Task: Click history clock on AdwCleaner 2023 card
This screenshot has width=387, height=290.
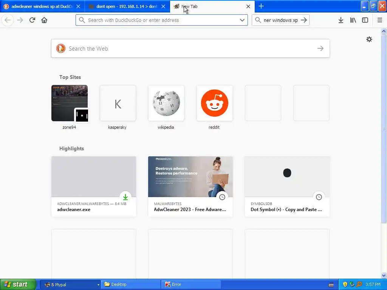Action: coord(222,197)
